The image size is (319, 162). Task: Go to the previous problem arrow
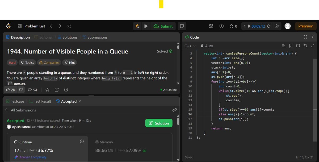[51, 26]
